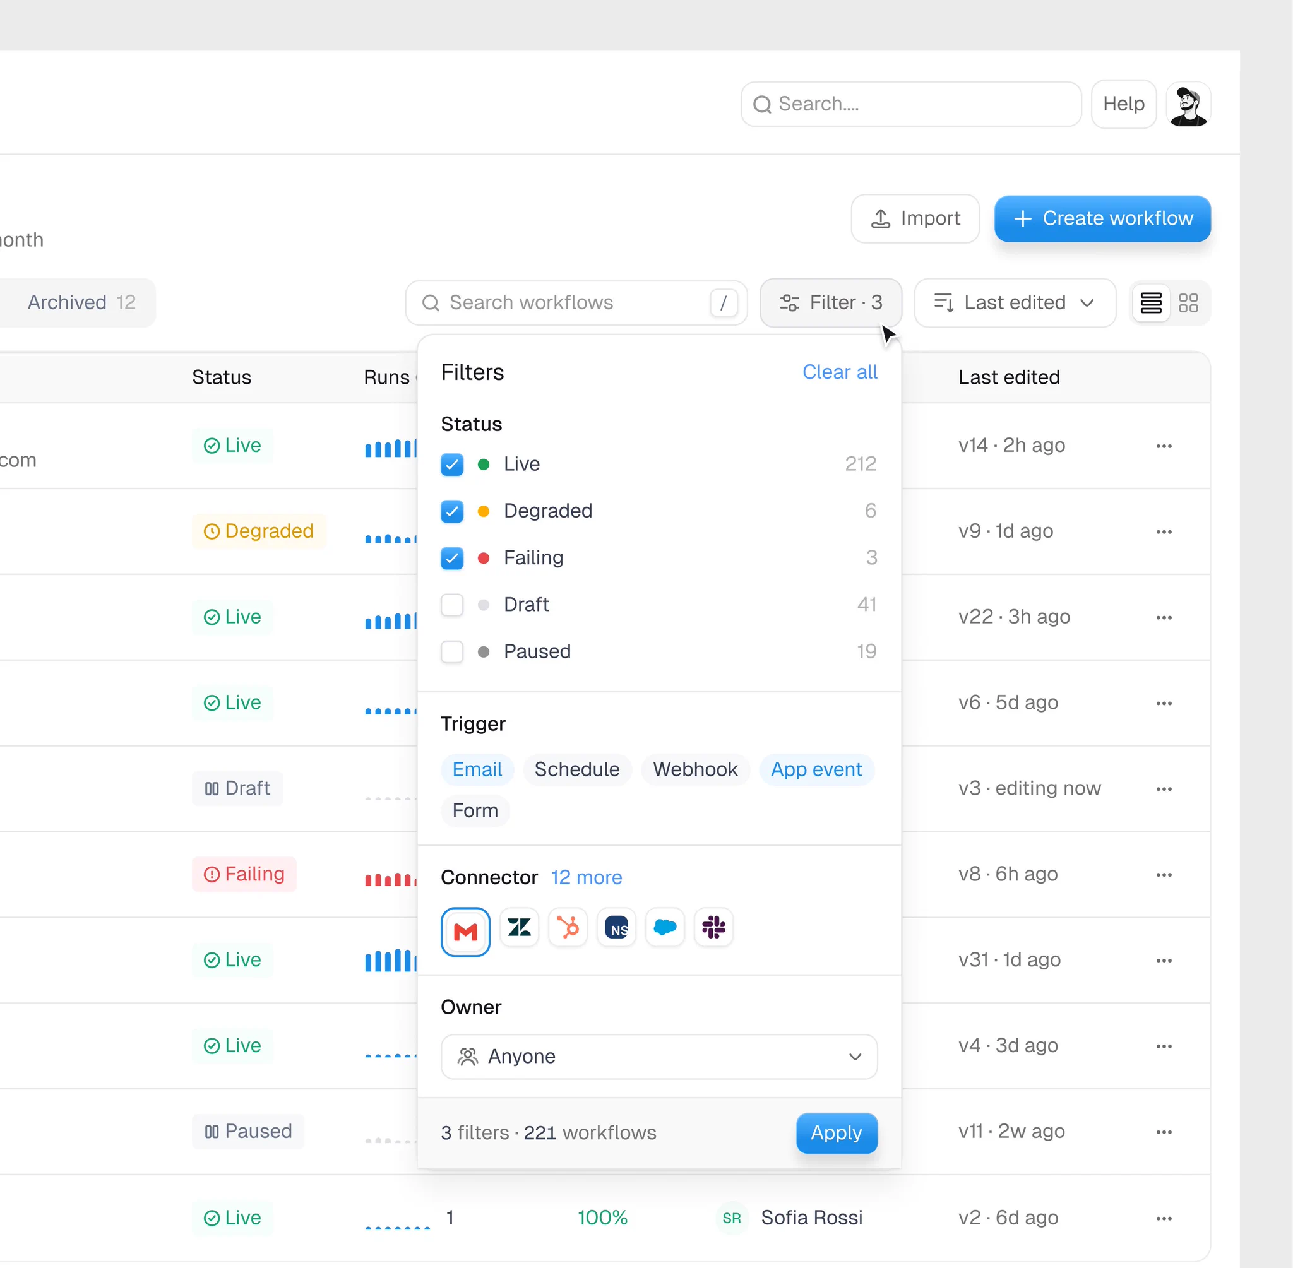1293x1268 pixels.
Task: Uncheck the Failing status filter
Action: (x=451, y=557)
